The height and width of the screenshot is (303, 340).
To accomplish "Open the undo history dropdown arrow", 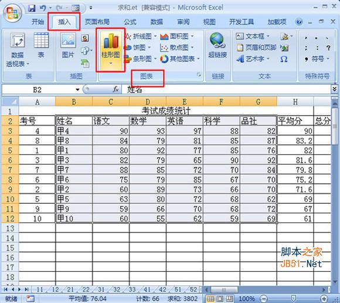I will click(x=50, y=8).
